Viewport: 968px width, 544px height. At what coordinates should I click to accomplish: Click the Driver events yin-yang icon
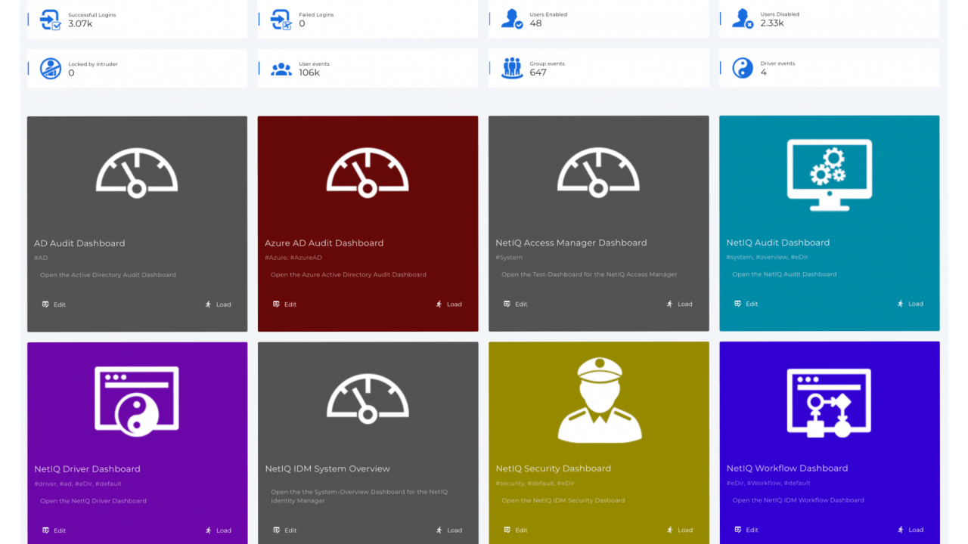[743, 68]
